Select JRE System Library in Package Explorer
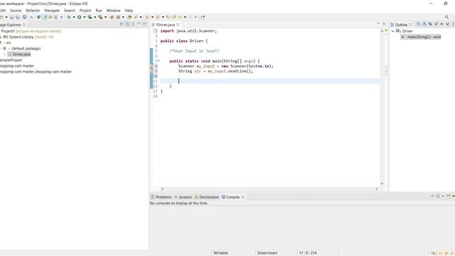Image resolution: width=455 pixels, height=256 pixels. (x=27, y=37)
